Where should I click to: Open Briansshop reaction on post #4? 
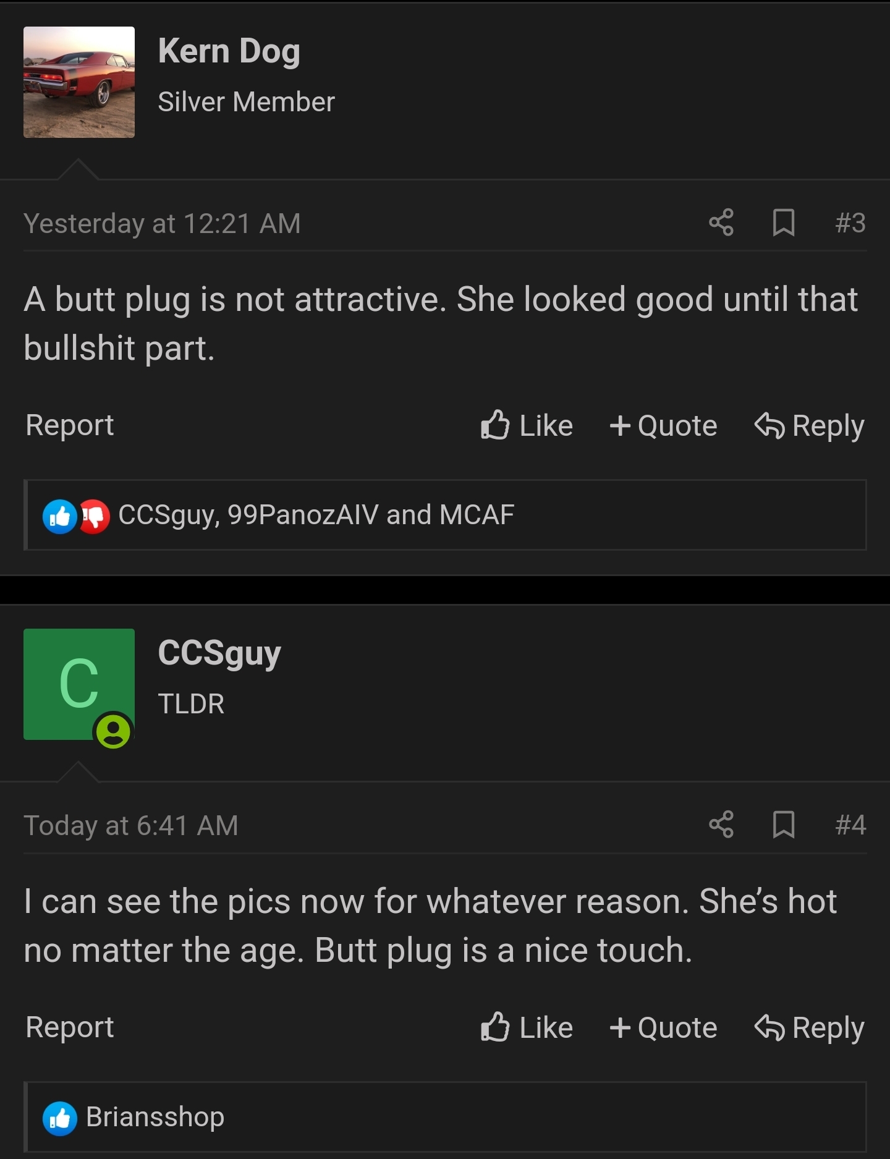(x=155, y=1117)
